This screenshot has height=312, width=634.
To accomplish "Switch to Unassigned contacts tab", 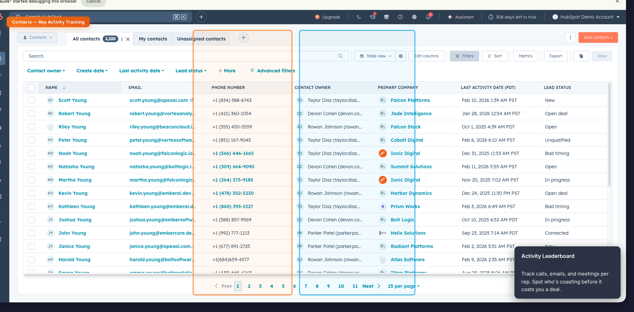I will click(x=201, y=39).
